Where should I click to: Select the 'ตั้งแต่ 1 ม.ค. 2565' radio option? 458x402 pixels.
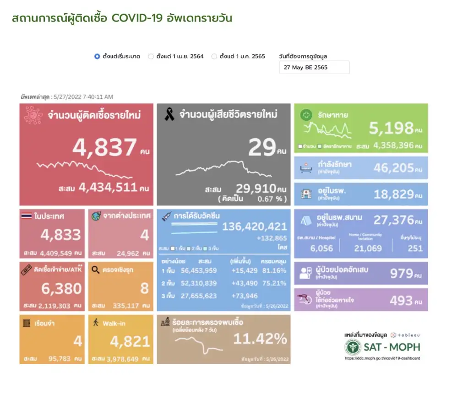[214, 57]
